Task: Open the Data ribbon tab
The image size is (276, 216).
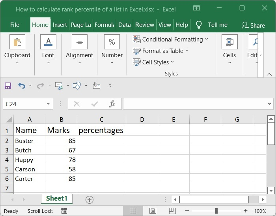Action: click(x=124, y=25)
